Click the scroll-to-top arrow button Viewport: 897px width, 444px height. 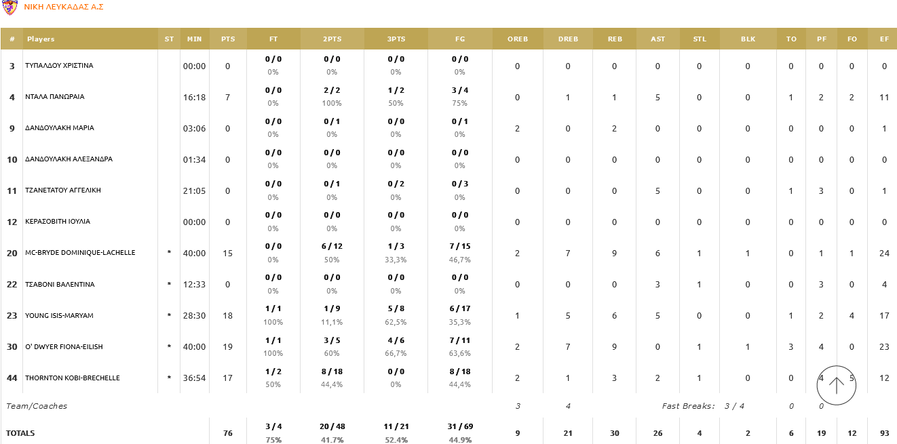click(x=836, y=385)
